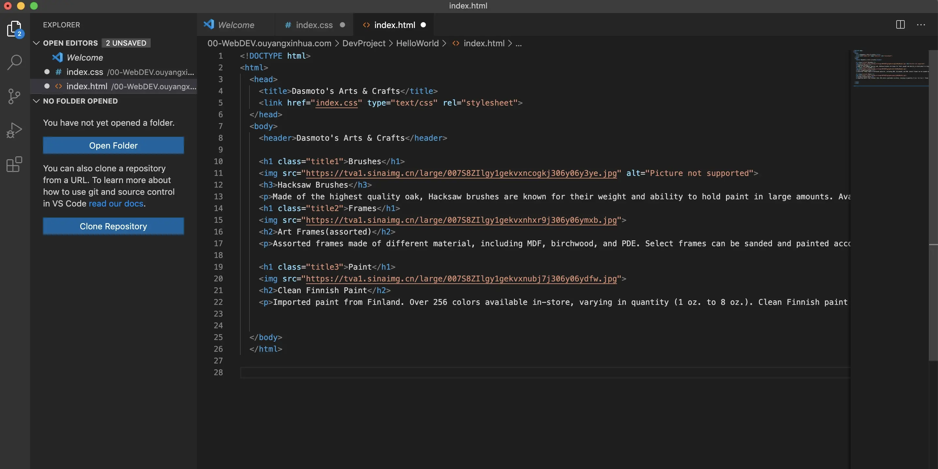Switch to the Welcome tab
This screenshot has width=938, height=469.
[x=235, y=25]
